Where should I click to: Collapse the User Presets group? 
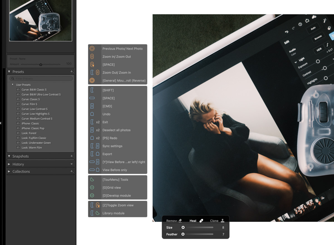pos(12,85)
